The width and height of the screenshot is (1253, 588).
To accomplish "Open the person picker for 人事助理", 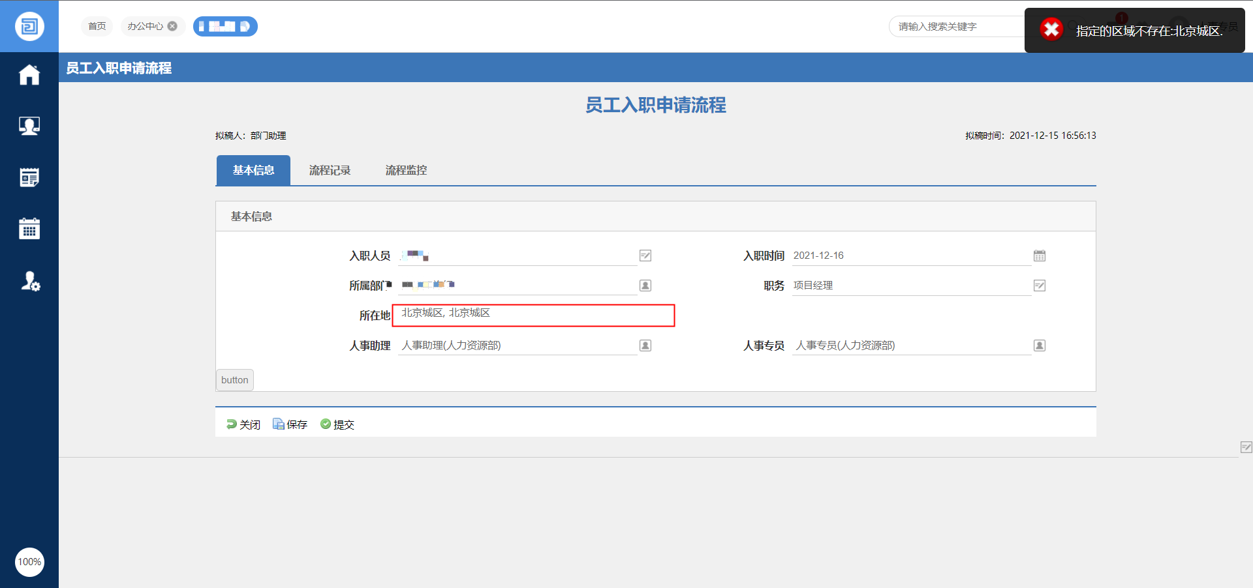I will click(x=645, y=345).
